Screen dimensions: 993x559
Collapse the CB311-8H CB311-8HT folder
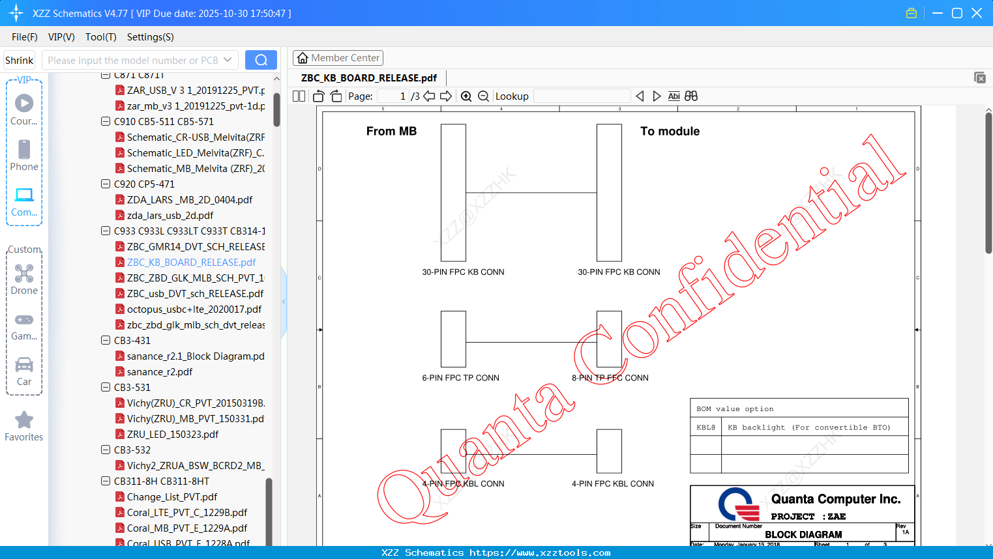(106, 481)
